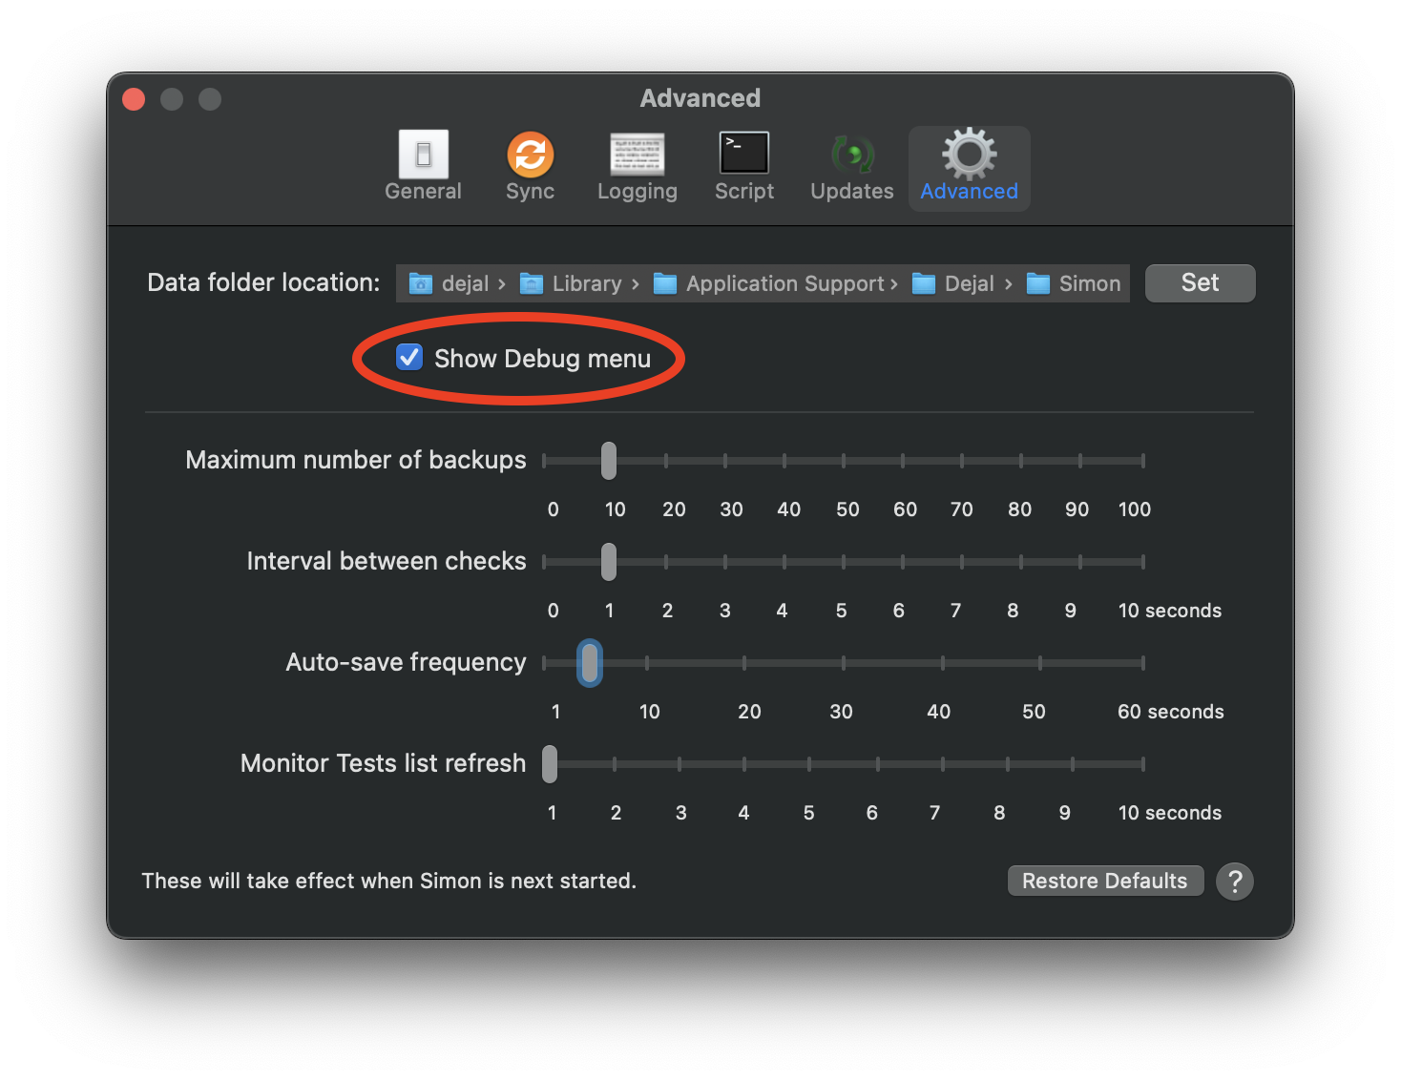The image size is (1401, 1080).
Task: Click the 'Data folder location:' label
Action: click(x=263, y=282)
